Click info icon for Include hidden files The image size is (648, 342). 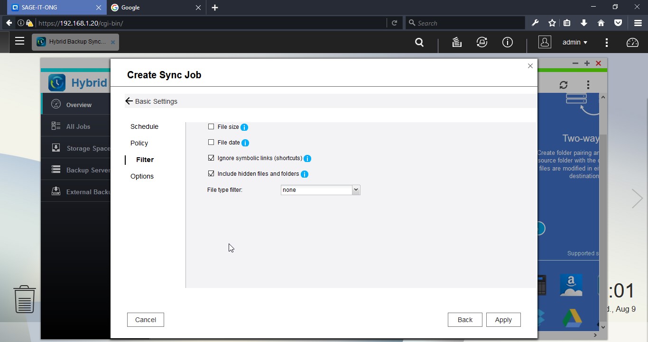pos(305,174)
